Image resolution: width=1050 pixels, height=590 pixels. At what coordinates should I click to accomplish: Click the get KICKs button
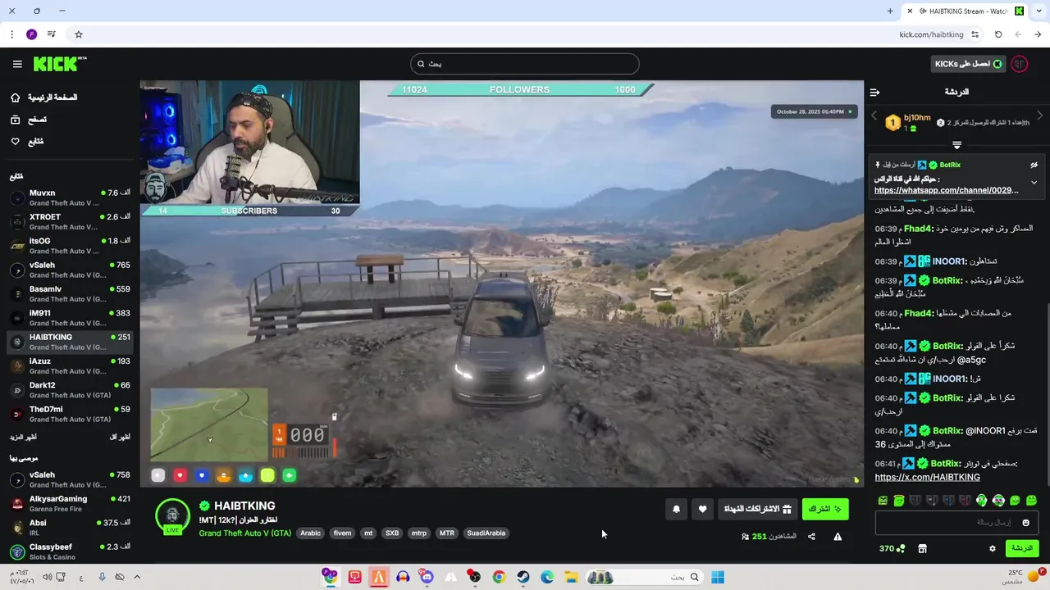pyautogui.click(x=968, y=64)
